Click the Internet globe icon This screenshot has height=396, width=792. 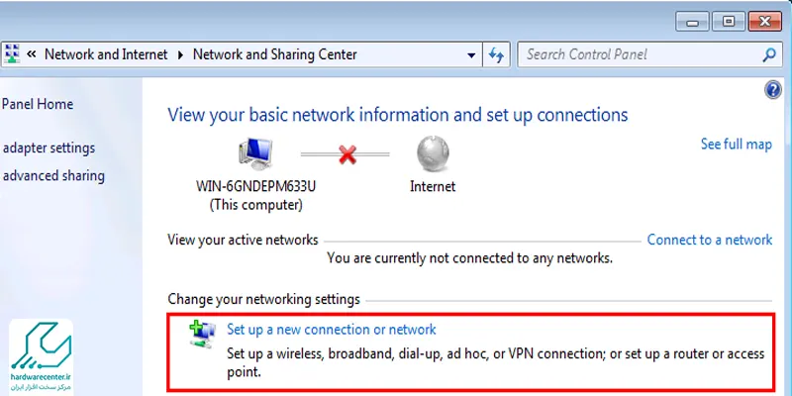pyautogui.click(x=433, y=154)
